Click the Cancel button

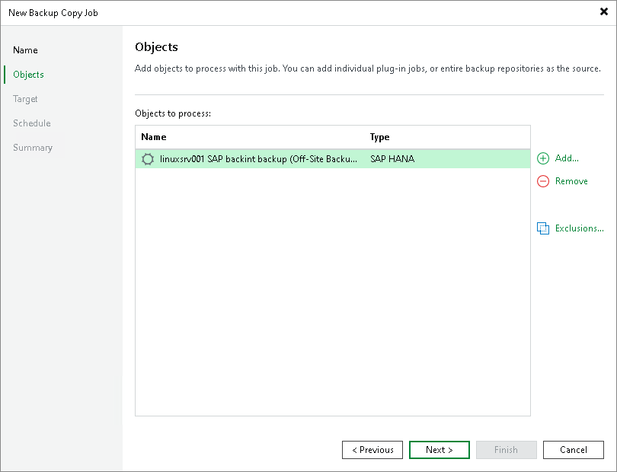point(573,449)
